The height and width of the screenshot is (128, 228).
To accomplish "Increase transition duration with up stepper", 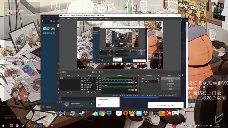I will 158,81.
